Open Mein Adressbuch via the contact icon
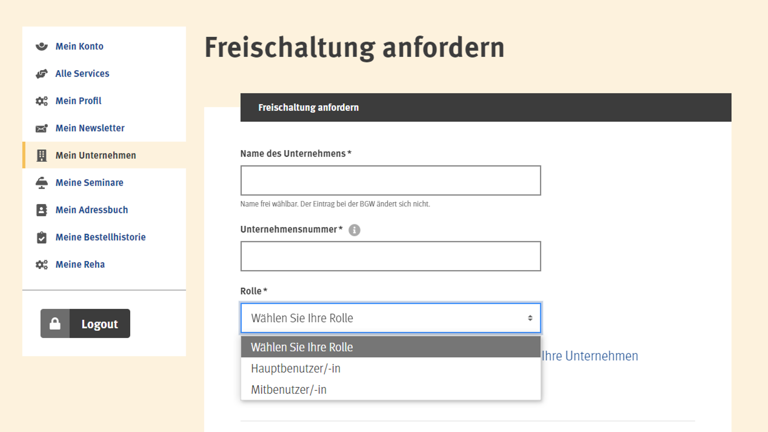This screenshot has height=432, width=768. (x=42, y=210)
